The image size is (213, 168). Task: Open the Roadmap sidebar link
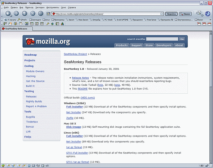pos(30,55)
